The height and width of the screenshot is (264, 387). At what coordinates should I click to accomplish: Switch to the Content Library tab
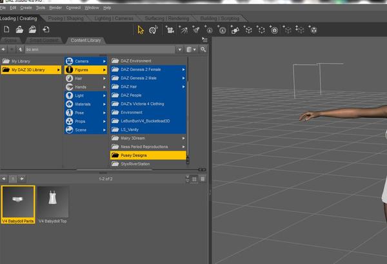click(86, 40)
